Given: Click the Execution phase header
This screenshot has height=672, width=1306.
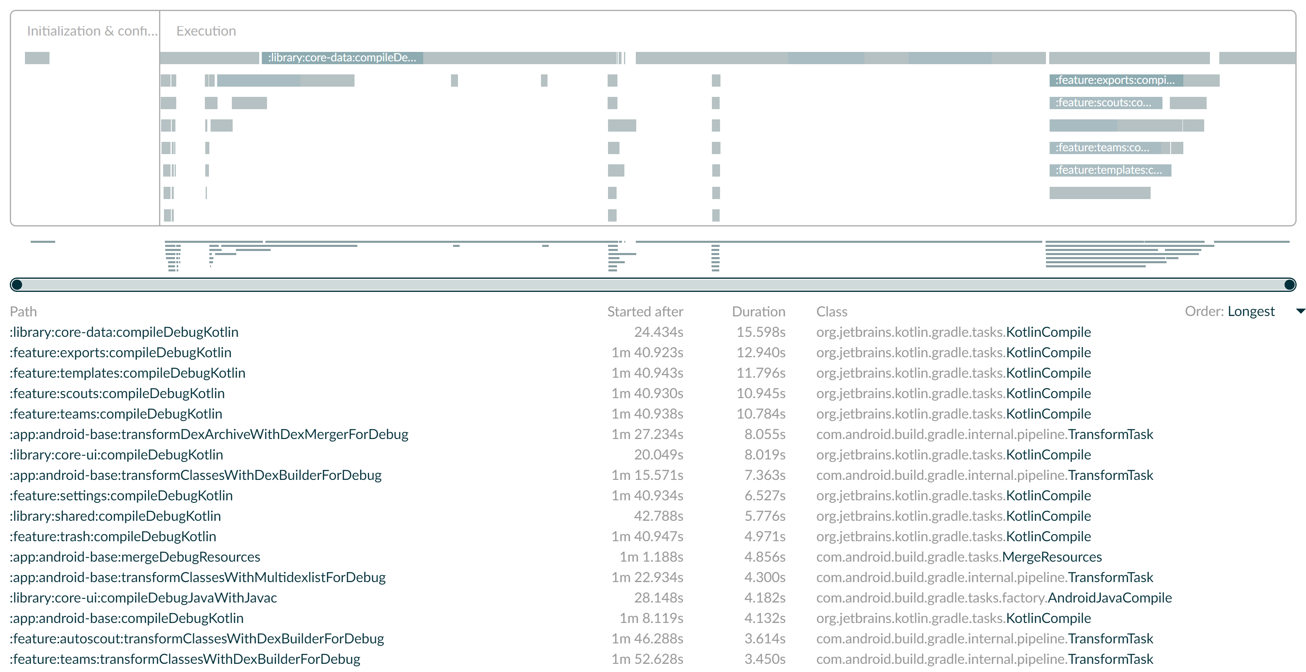Looking at the screenshot, I should pos(206,31).
